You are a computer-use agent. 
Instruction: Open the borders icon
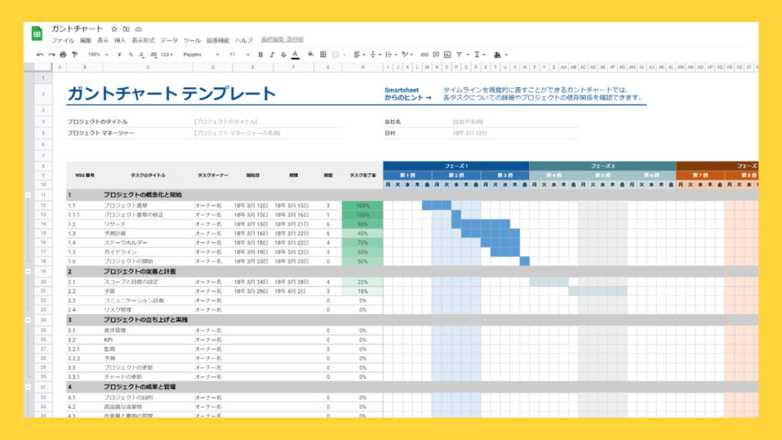click(322, 56)
